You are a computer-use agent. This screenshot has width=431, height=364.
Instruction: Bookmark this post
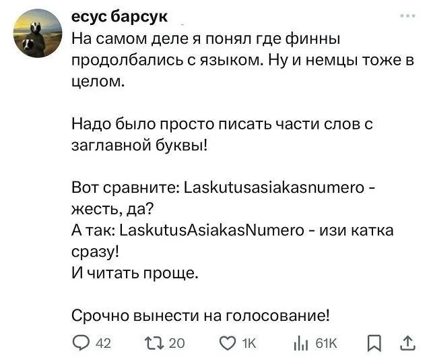tap(374, 343)
